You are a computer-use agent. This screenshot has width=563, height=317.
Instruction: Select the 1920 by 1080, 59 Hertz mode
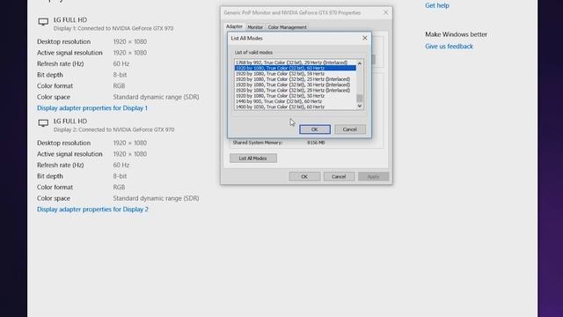pyautogui.click(x=295, y=74)
